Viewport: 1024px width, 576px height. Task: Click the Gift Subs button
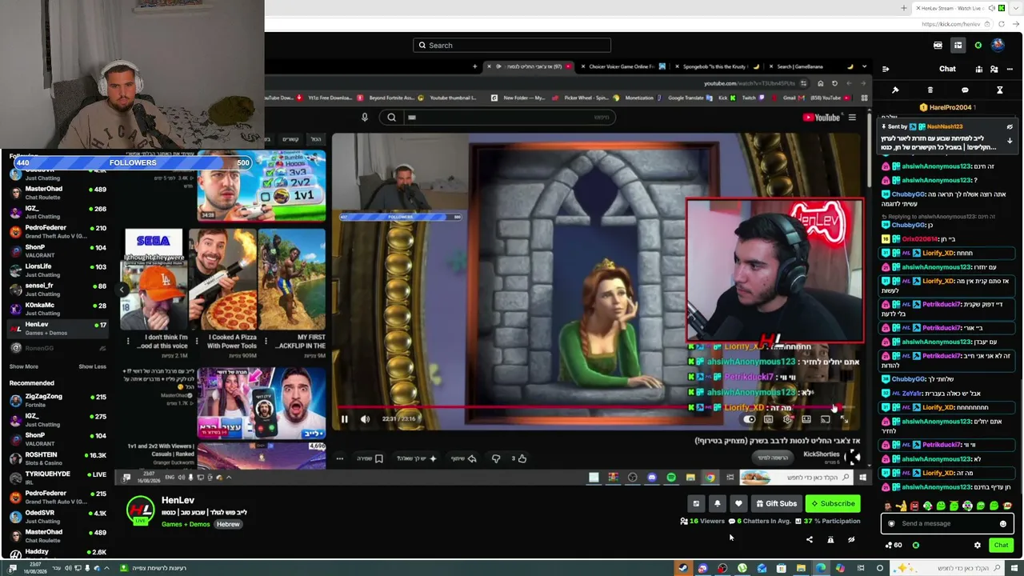776,504
